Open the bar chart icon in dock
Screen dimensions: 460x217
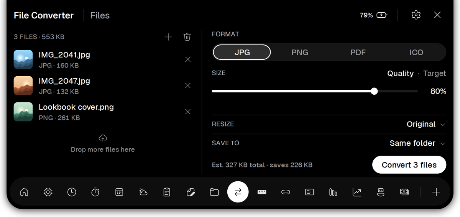click(333, 192)
